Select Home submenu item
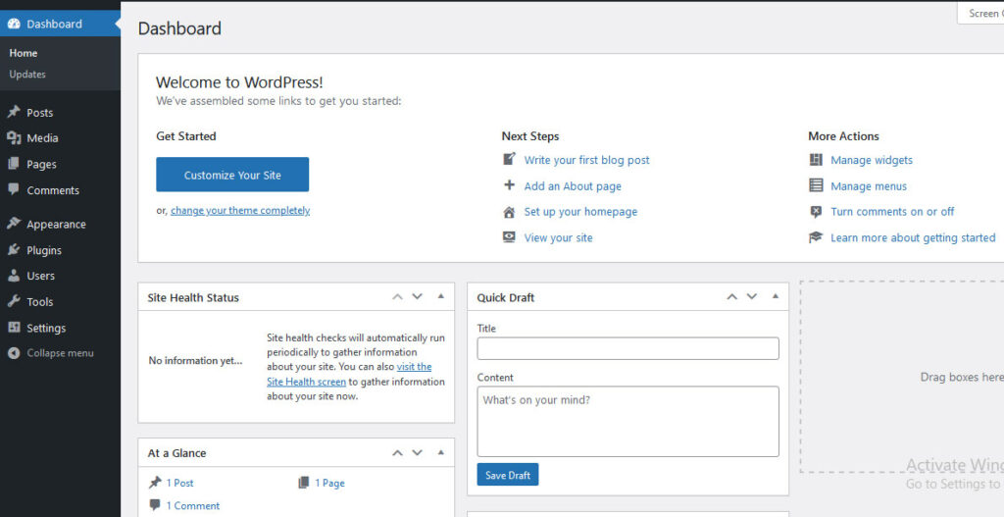 pyautogui.click(x=24, y=53)
